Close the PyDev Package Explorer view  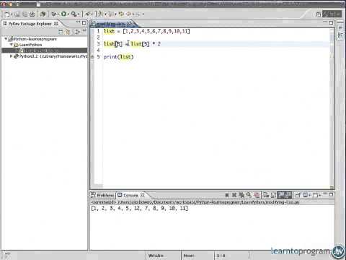tap(56, 24)
